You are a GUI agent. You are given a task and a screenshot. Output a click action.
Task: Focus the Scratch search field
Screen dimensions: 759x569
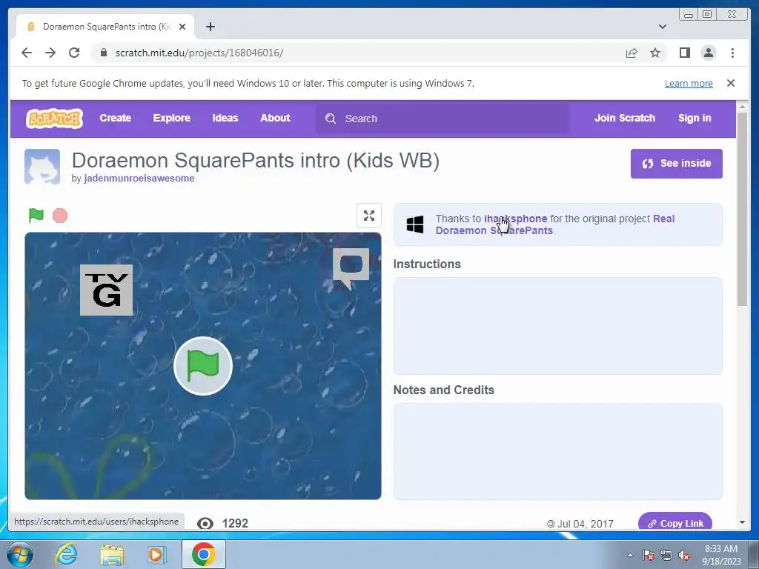(443, 119)
